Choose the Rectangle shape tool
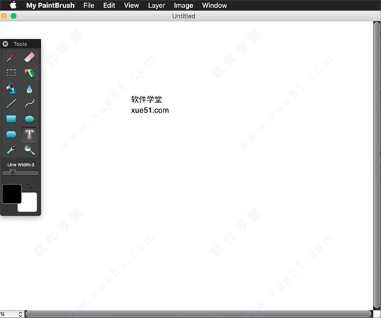This screenshot has height=318, width=381. 11,119
